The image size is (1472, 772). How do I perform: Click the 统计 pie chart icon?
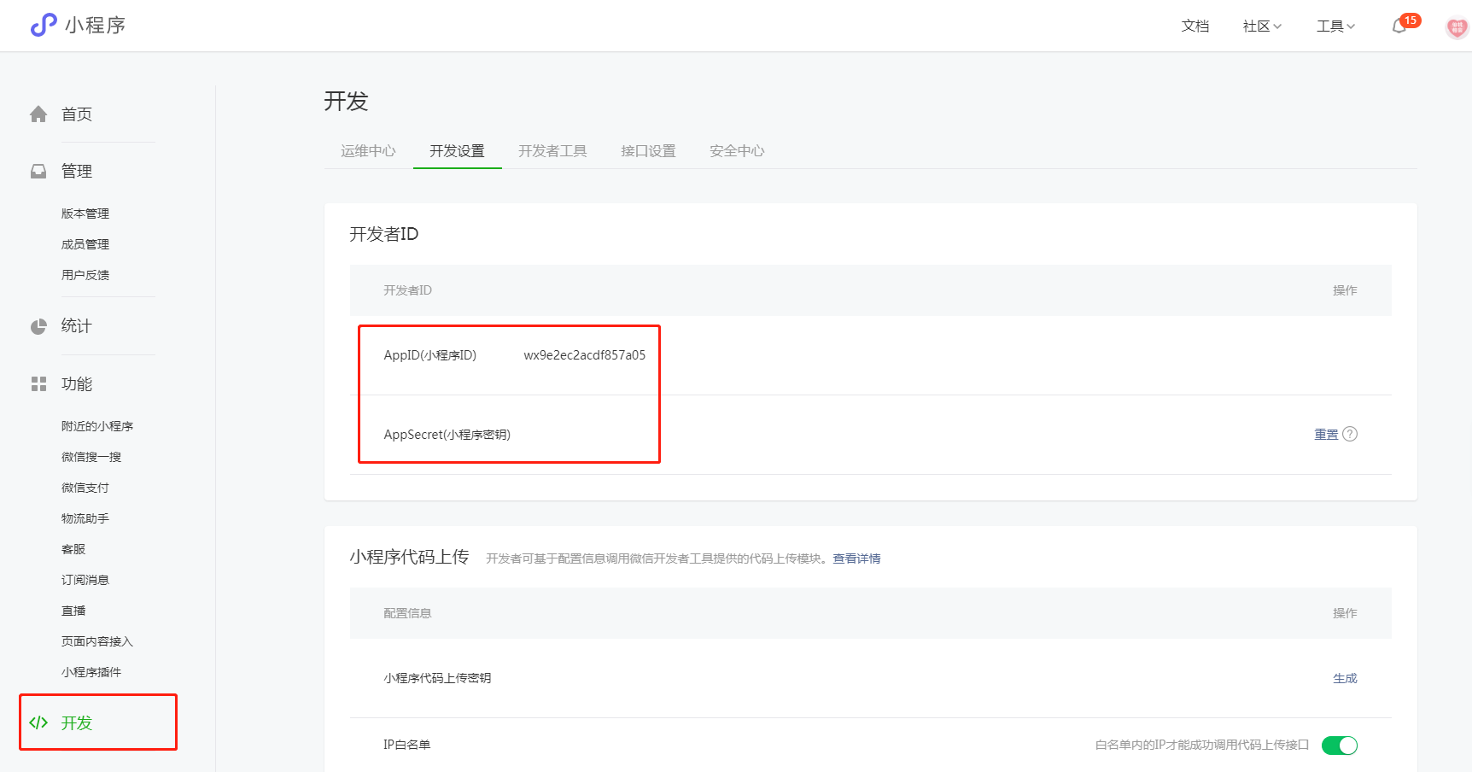click(x=38, y=326)
